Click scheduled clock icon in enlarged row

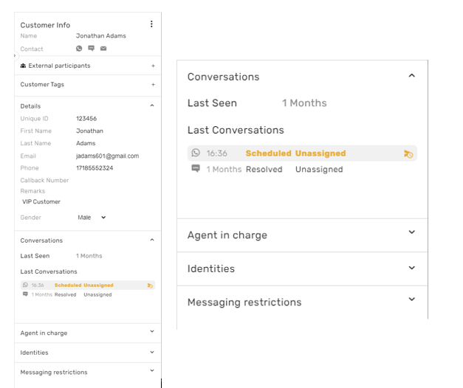click(x=408, y=153)
